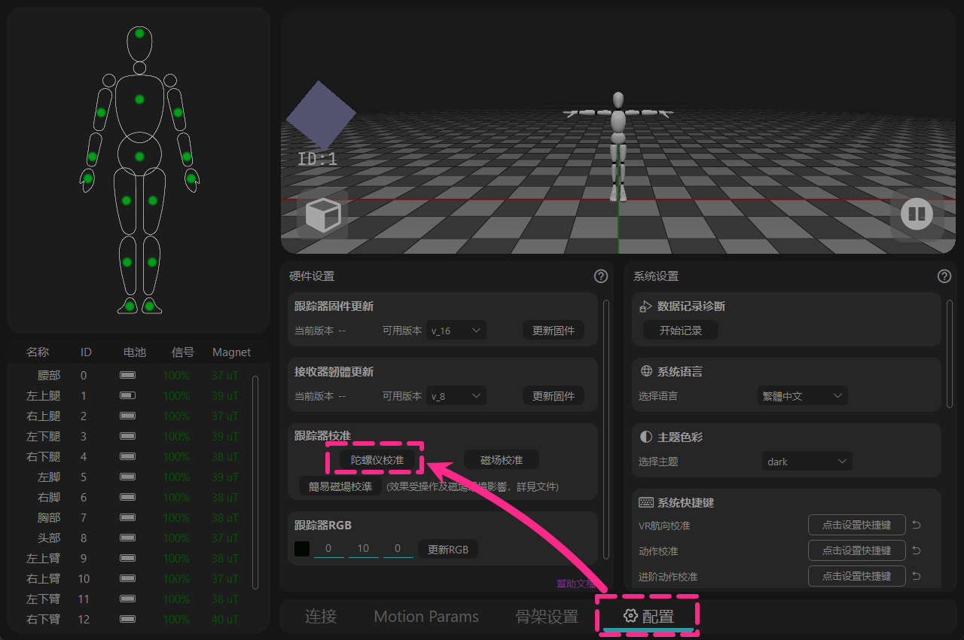Viewport: 964px width, 640px height.
Task: Start 磁场校准 calibration
Action: coord(502,459)
